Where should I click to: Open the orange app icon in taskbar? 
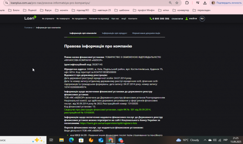[x=91, y=140]
